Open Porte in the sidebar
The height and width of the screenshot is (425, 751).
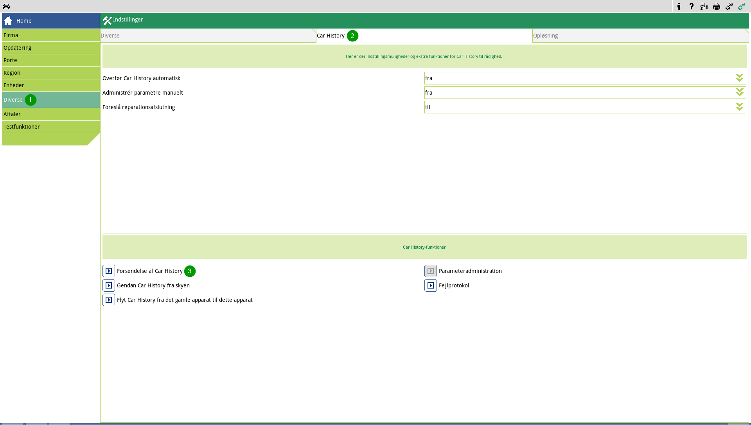(x=51, y=60)
